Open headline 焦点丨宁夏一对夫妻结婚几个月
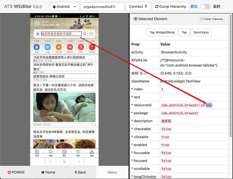This screenshot has width=233, height=179. pos(63,87)
